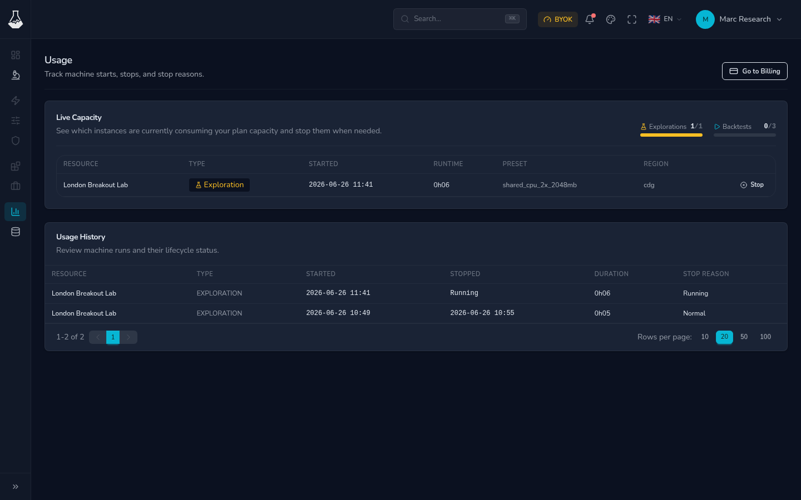
Task: Go to next page arrow
Action: pos(128,337)
